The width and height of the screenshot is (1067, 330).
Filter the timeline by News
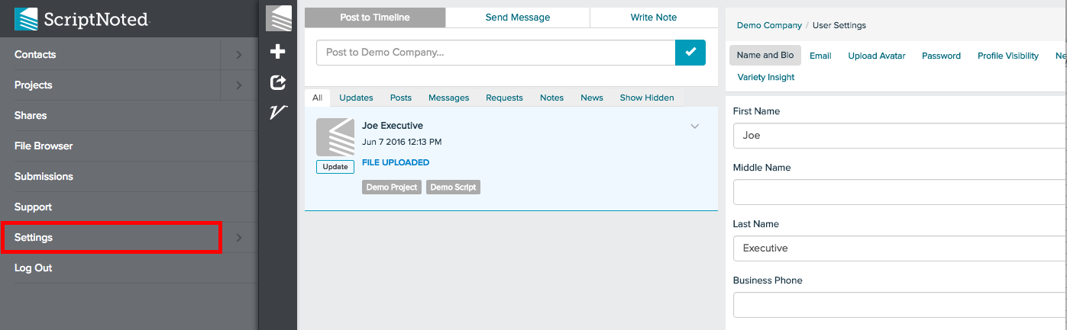pyautogui.click(x=592, y=98)
